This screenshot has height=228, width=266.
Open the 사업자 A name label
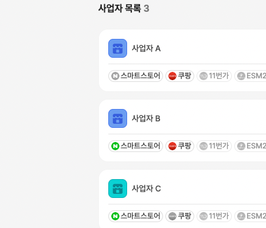(146, 48)
